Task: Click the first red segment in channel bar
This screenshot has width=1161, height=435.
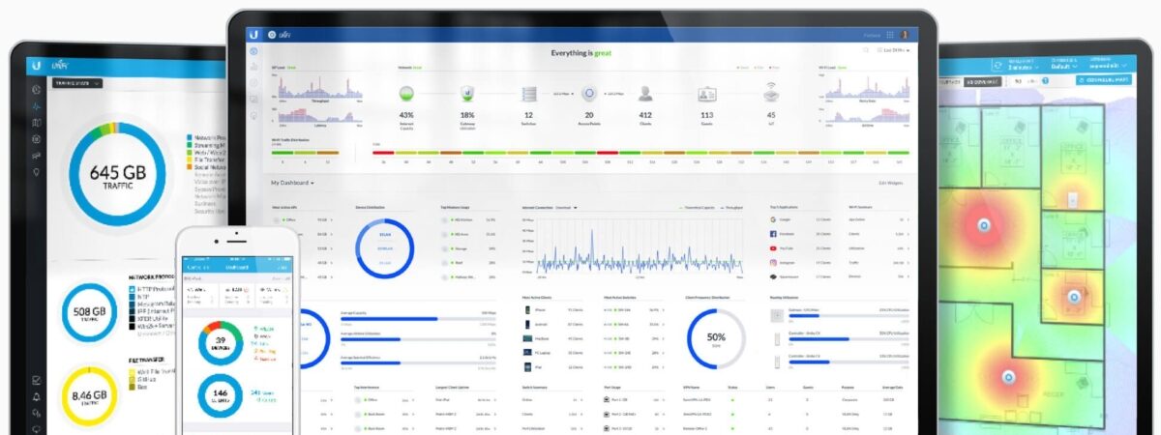Action: (x=383, y=152)
